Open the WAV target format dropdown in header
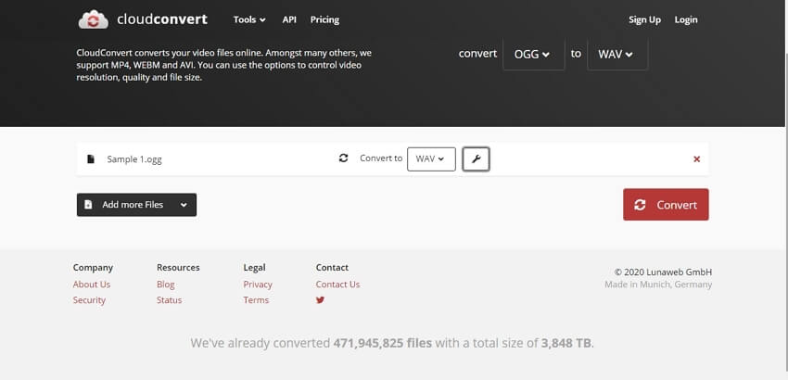 click(616, 54)
